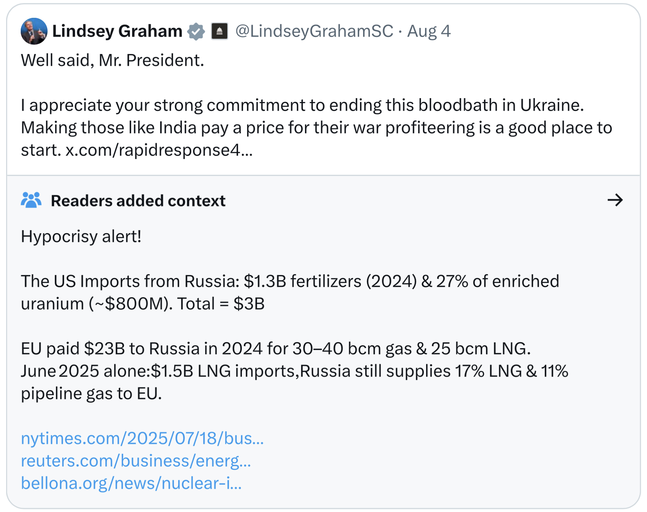Visit the @LindseyGrahamSC handle
The image size is (647, 512).
click(314, 31)
